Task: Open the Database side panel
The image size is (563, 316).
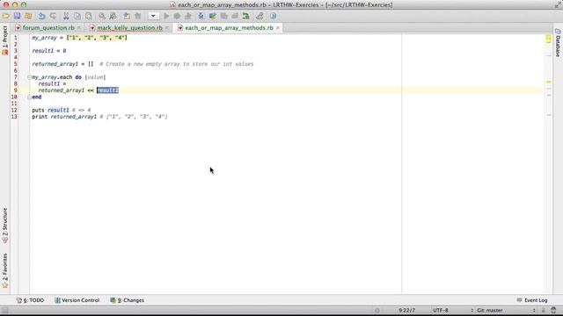Action: click(558, 43)
